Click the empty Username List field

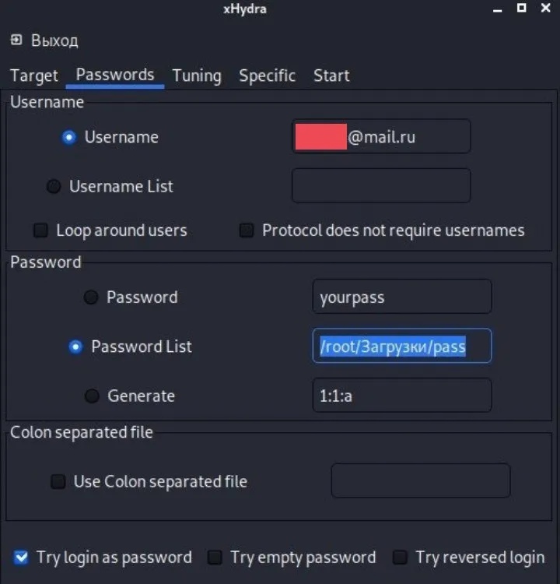click(x=381, y=186)
